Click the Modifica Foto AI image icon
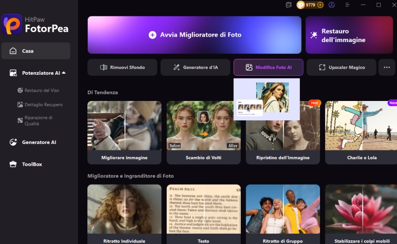 (x=249, y=67)
